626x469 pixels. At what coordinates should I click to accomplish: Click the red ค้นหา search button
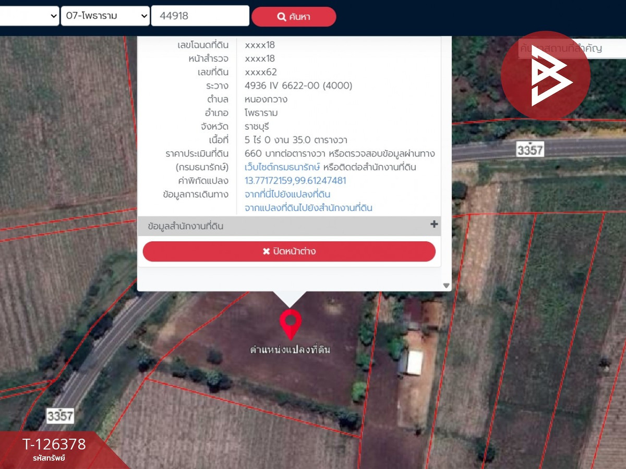pos(294,17)
